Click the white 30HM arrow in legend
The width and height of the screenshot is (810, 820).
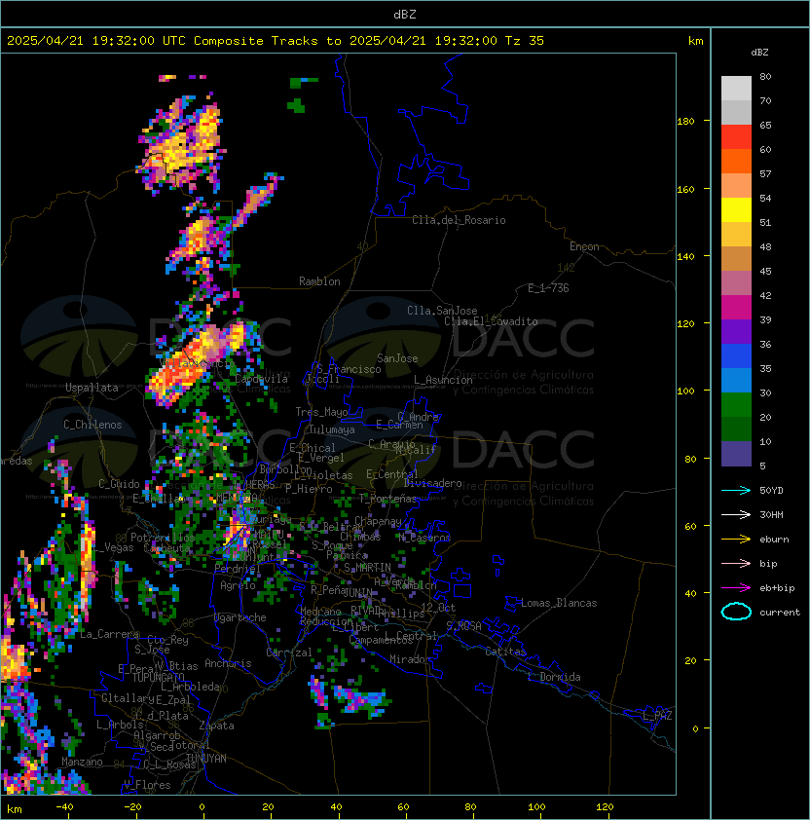point(736,514)
